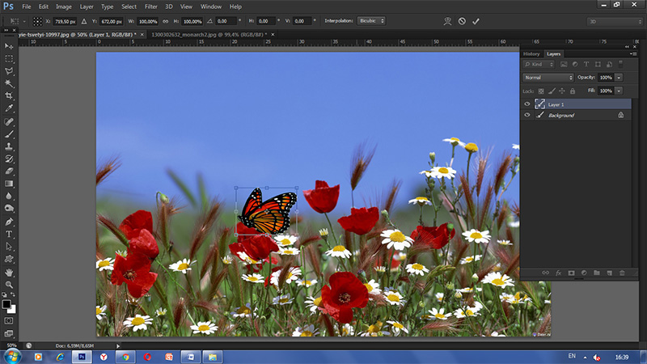The height and width of the screenshot is (364, 647).
Task: Select the History Brush tool
Action: [x=9, y=159]
